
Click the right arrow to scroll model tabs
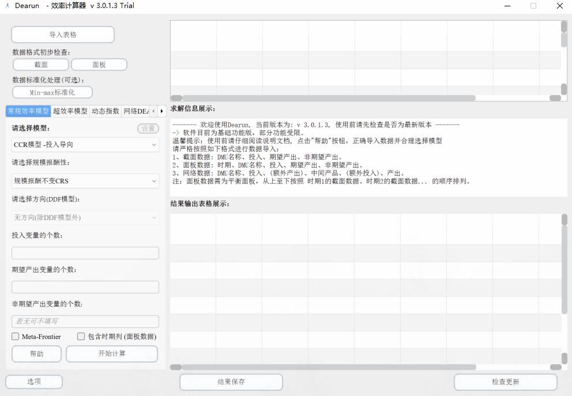pyautogui.click(x=162, y=111)
